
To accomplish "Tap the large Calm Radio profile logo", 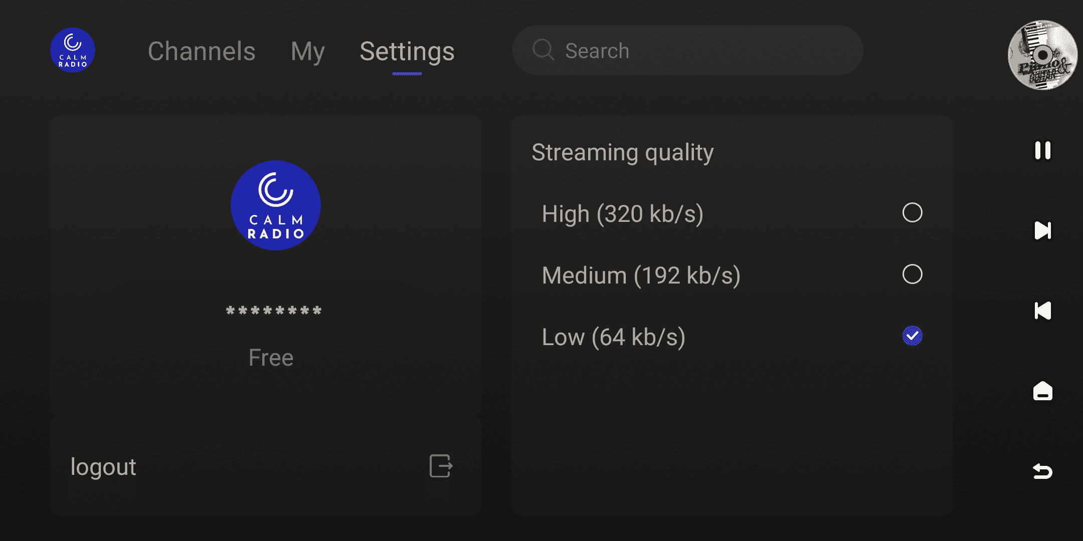I will coord(275,205).
